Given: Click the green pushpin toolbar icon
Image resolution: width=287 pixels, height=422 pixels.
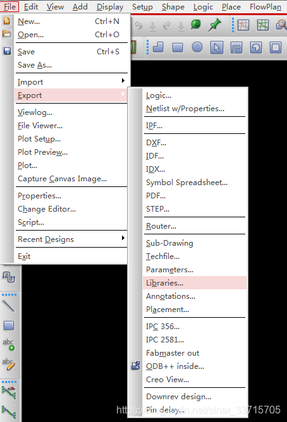Looking at the screenshot, I should point(214,25).
